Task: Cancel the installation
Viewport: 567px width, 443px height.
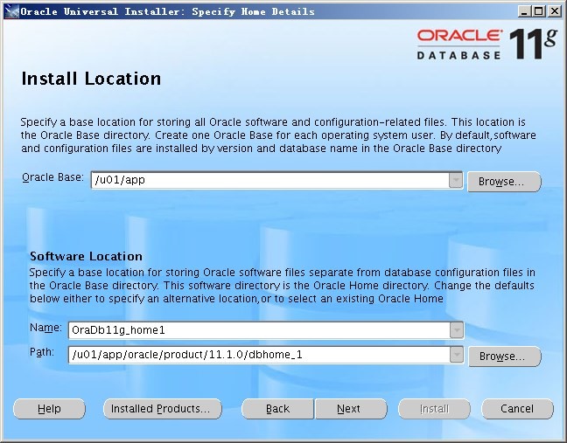Action: coord(517,409)
